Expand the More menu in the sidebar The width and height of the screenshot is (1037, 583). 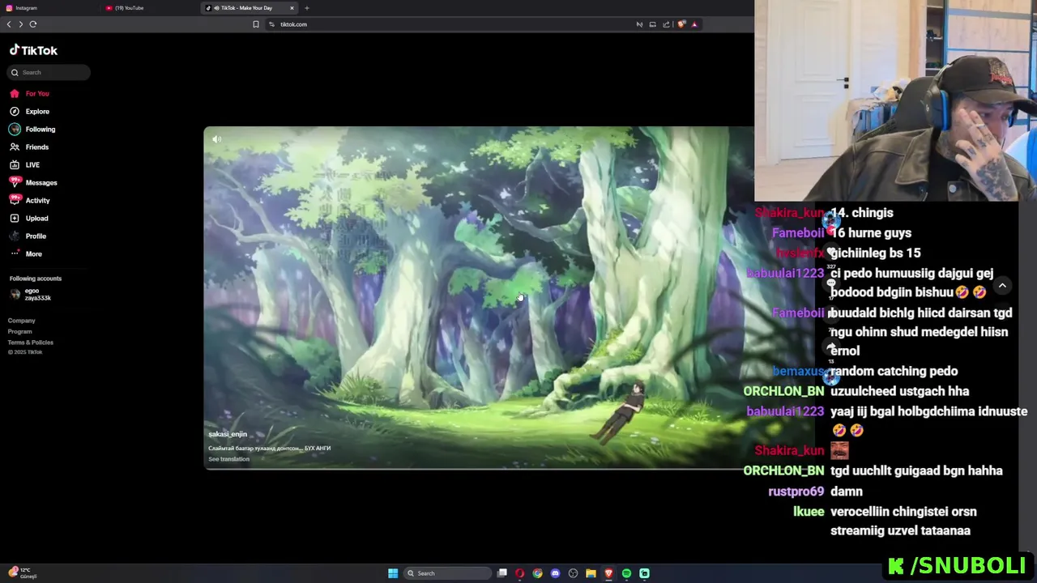click(33, 254)
